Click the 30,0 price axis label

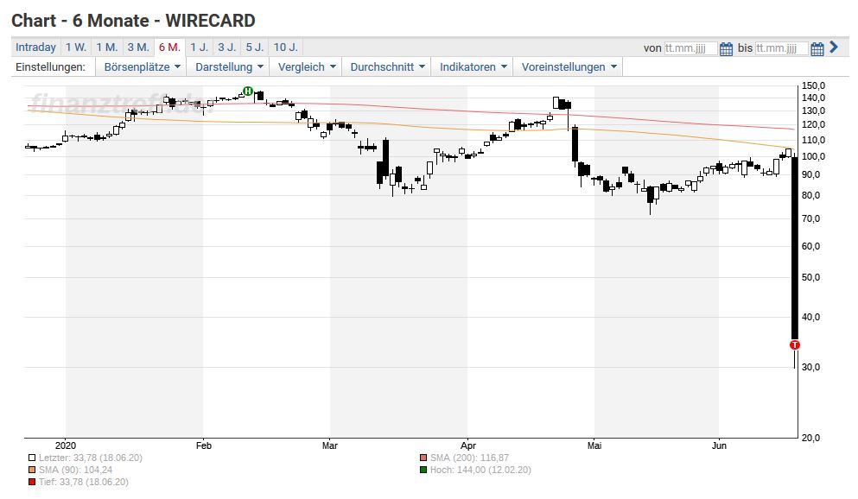pos(811,367)
